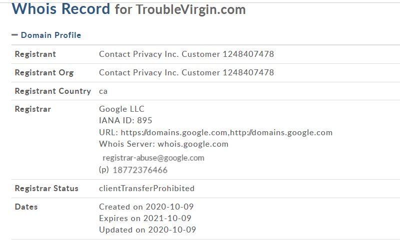
Task: Click the Created on 2020-10-09 date
Action: [x=146, y=206]
